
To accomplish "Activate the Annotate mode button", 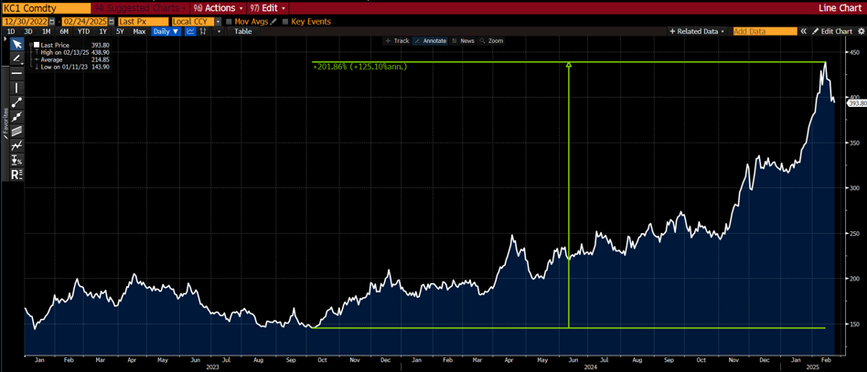I will (x=430, y=41).
